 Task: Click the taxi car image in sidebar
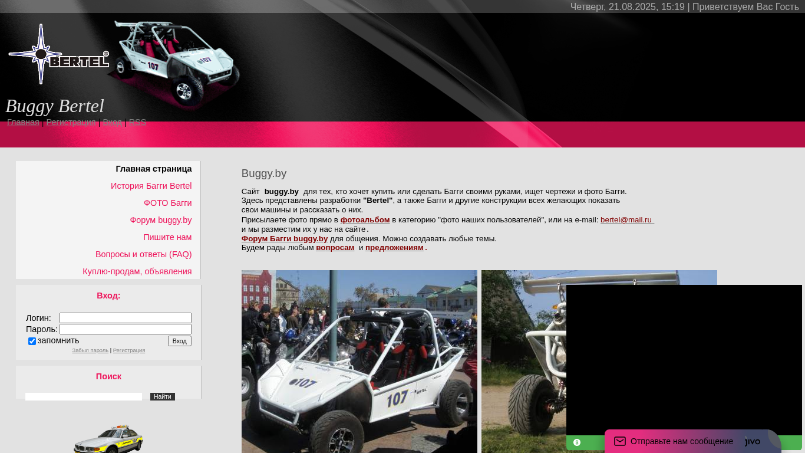108,438
